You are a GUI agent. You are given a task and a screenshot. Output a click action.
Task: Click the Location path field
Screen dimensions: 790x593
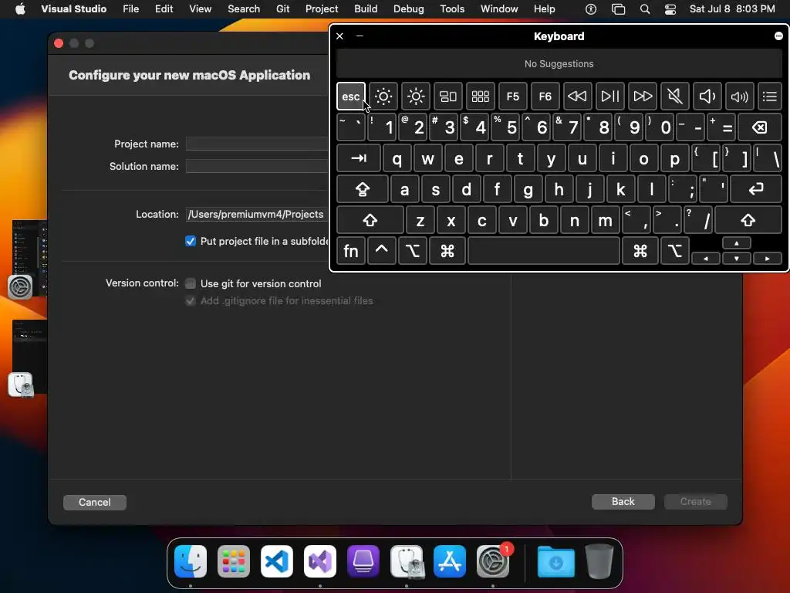coord(257,215)
